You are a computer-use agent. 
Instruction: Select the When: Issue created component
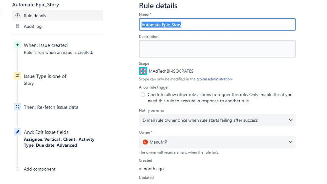[46, 45]
